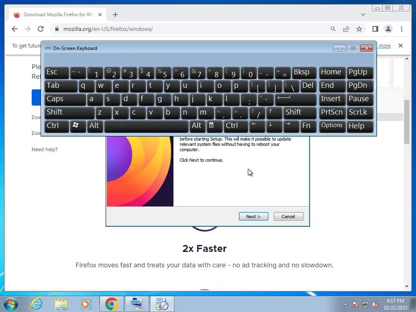The image size is (416, 312).
Task: Tap the Insert key
Action: (332, 99)
